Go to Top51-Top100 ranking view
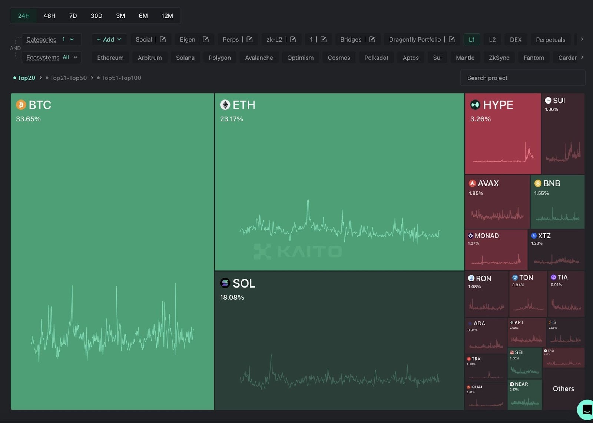 pyautogui.click(x=119, y=78)
